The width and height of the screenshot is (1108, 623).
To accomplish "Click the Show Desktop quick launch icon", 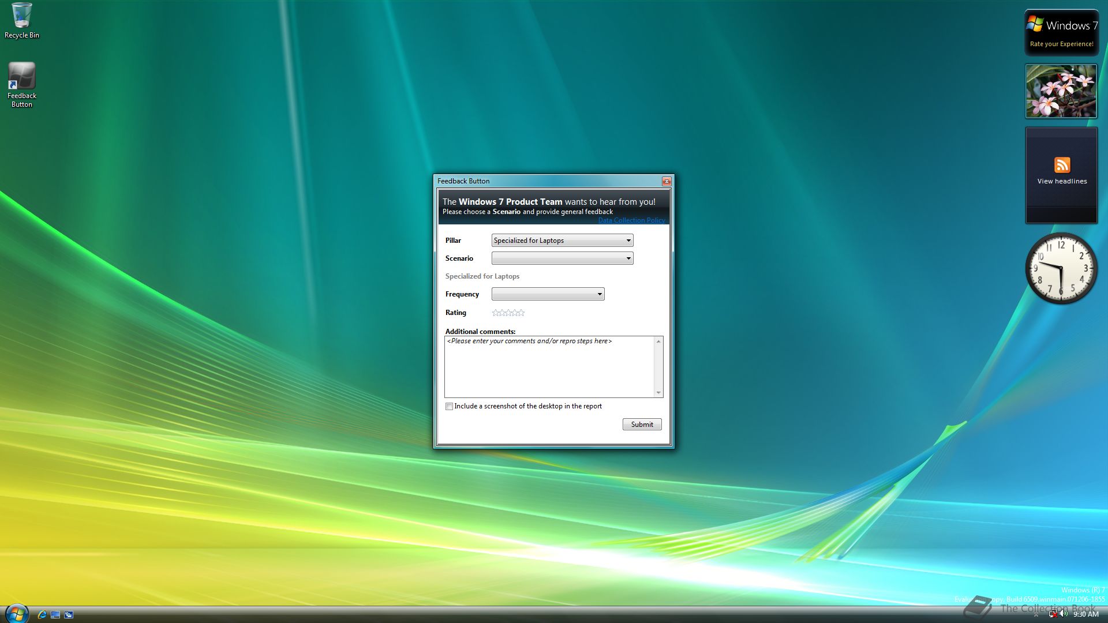I will [55, 614].
